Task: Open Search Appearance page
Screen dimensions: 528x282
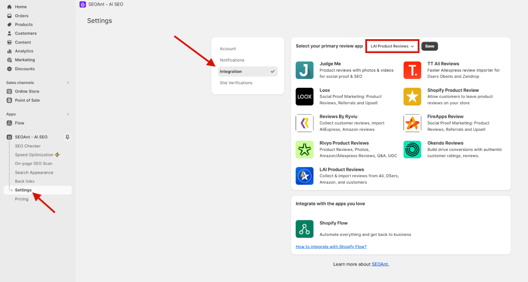Action: pos(34,172)
